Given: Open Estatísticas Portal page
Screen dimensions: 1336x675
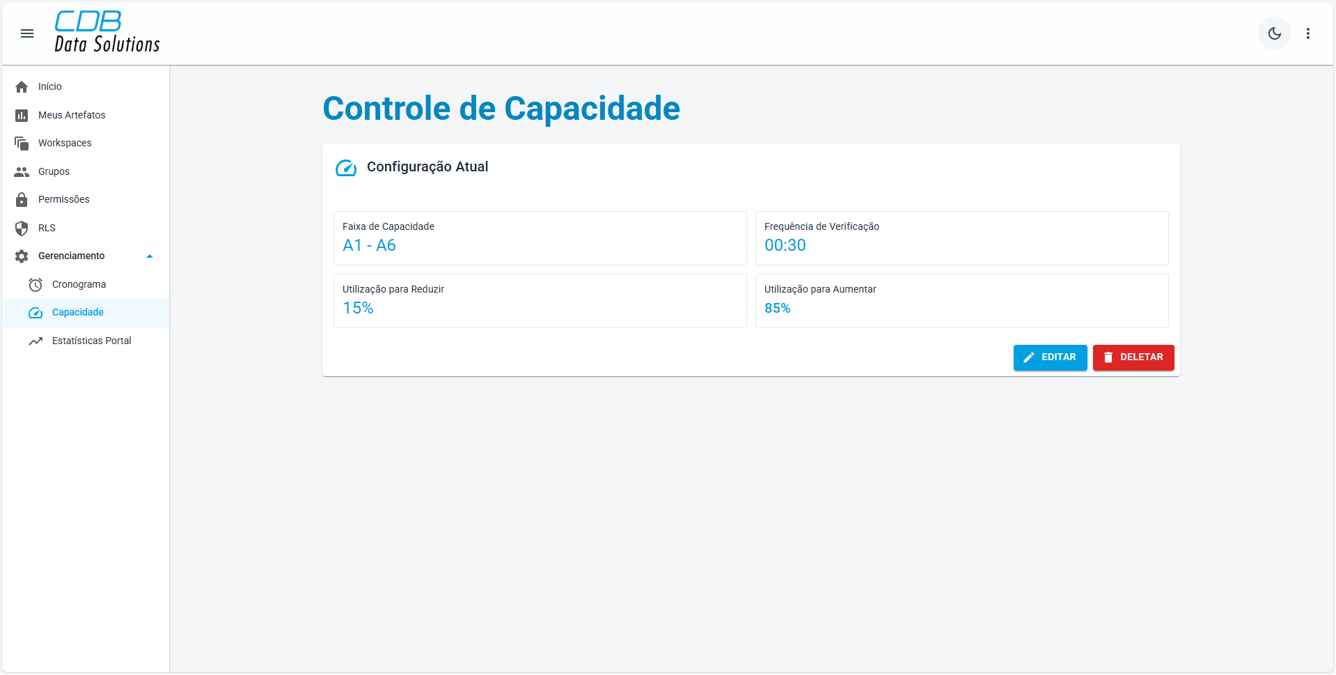Looking at the screenshot, I should 91,341.
